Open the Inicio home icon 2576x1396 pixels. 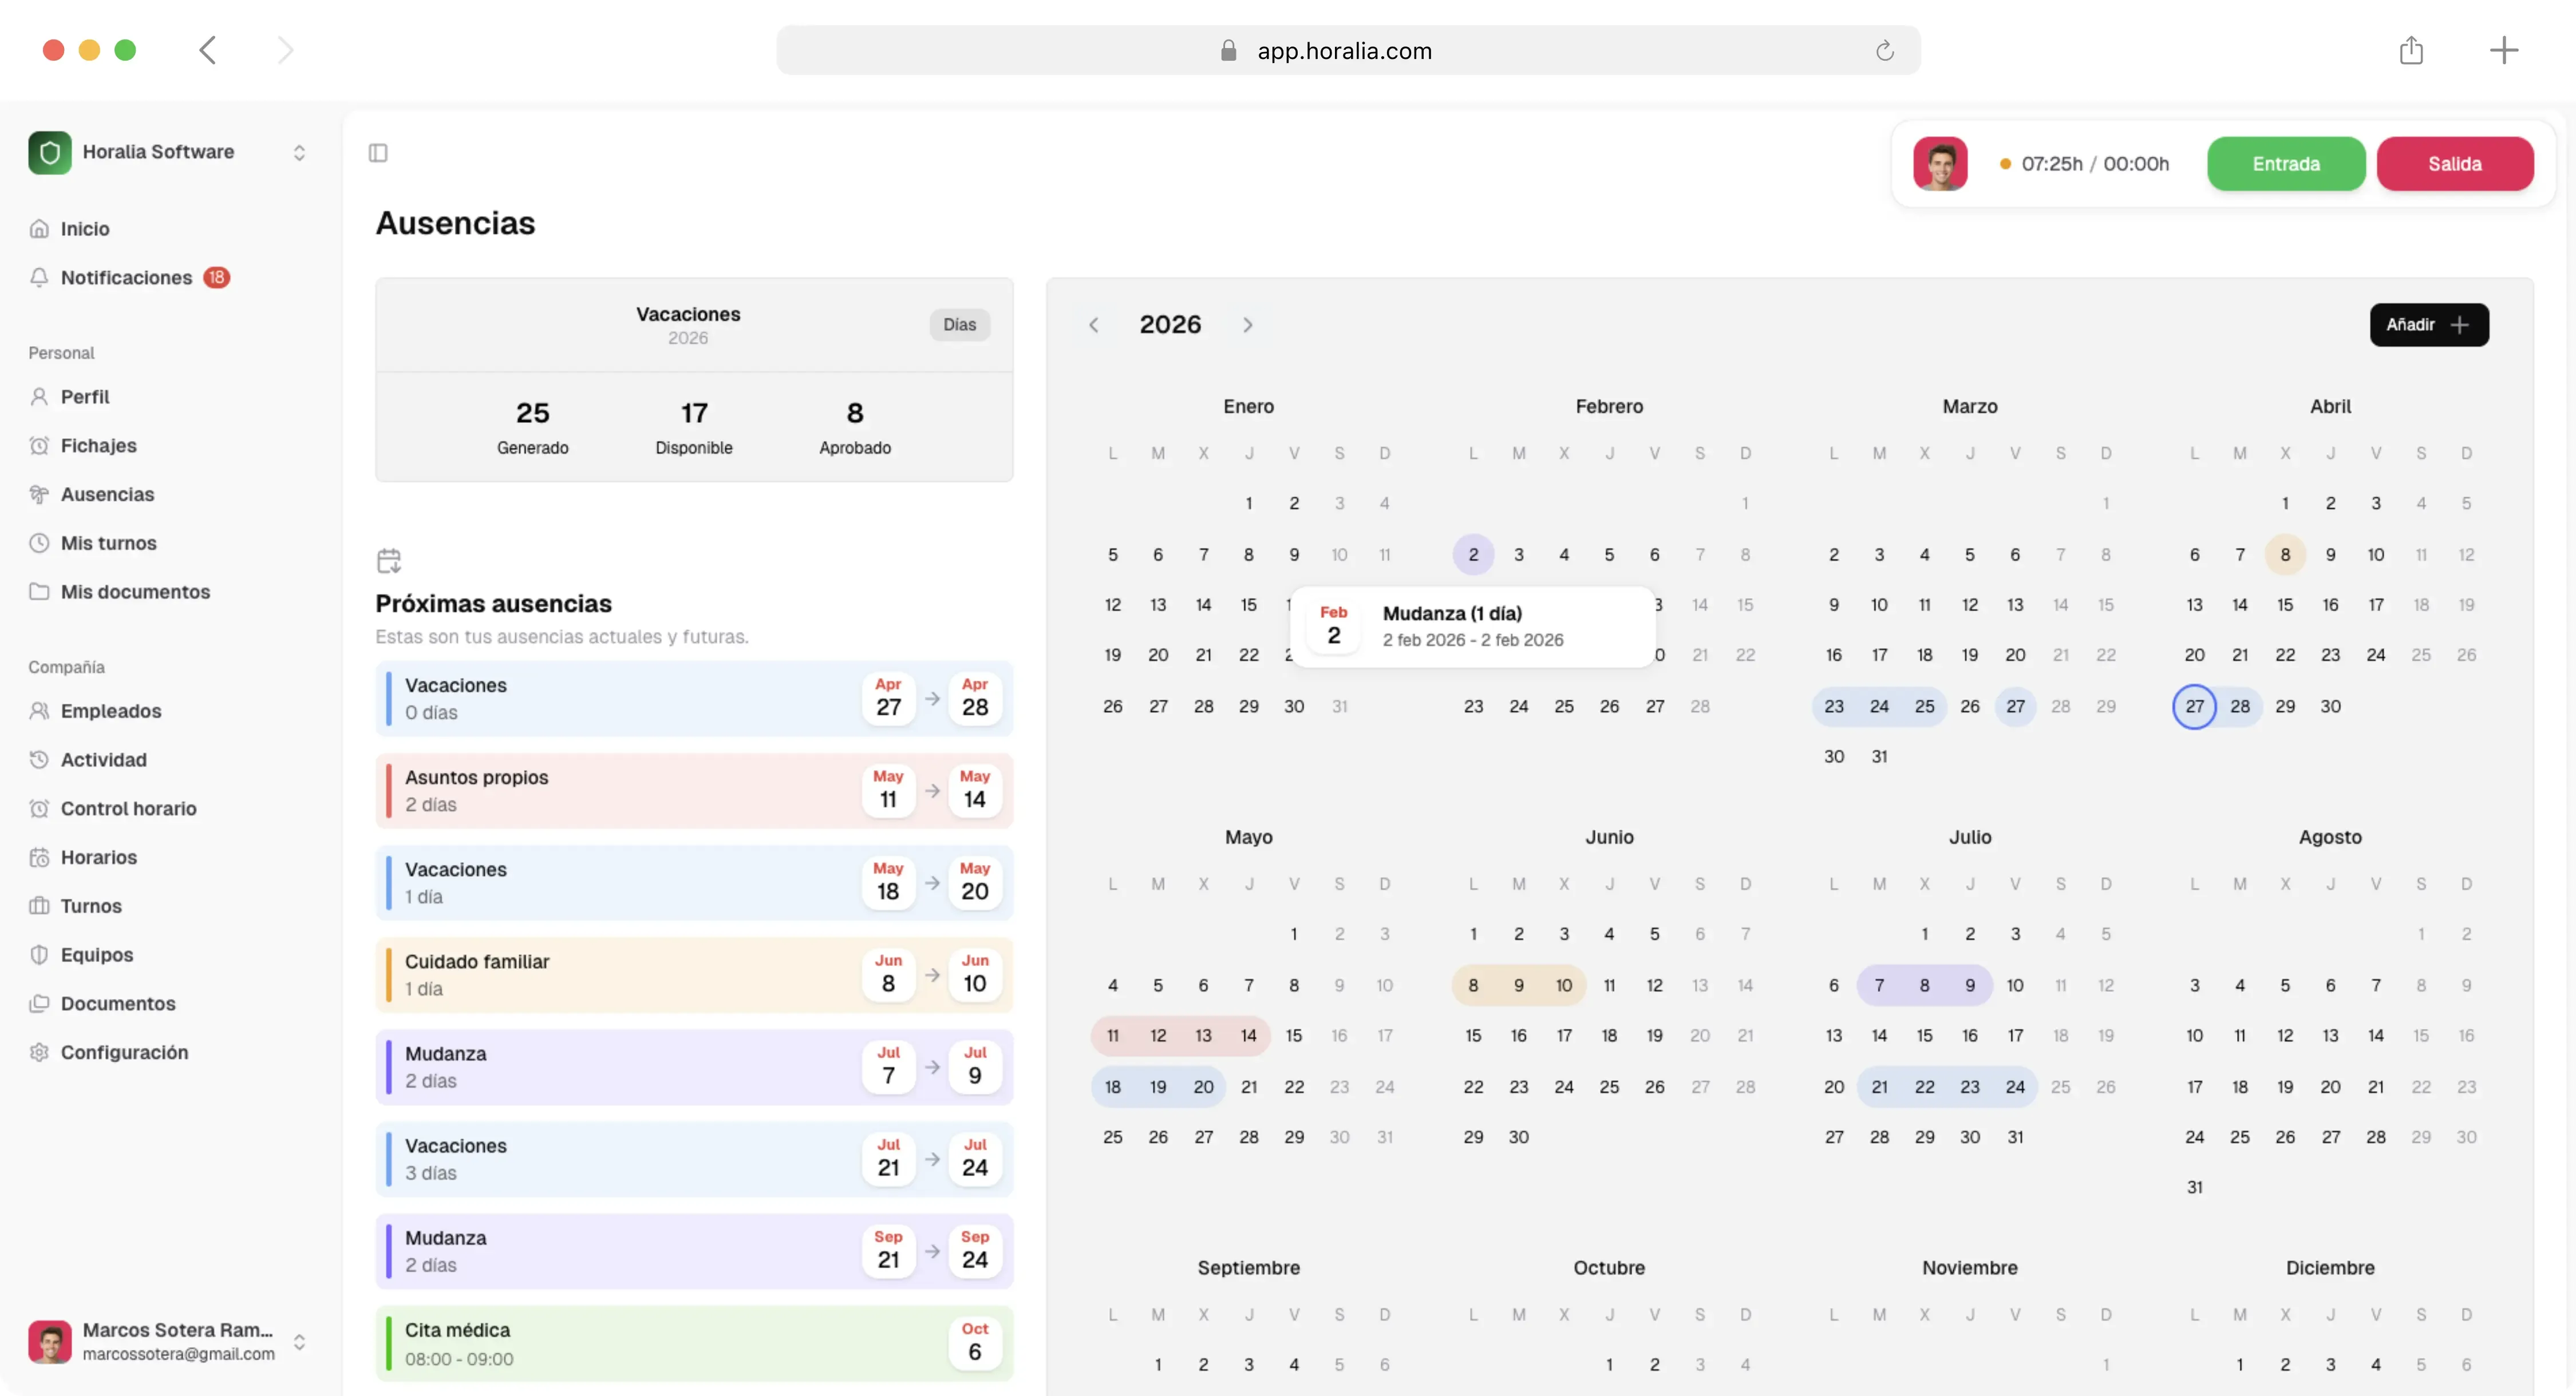(x=39, y=229)
